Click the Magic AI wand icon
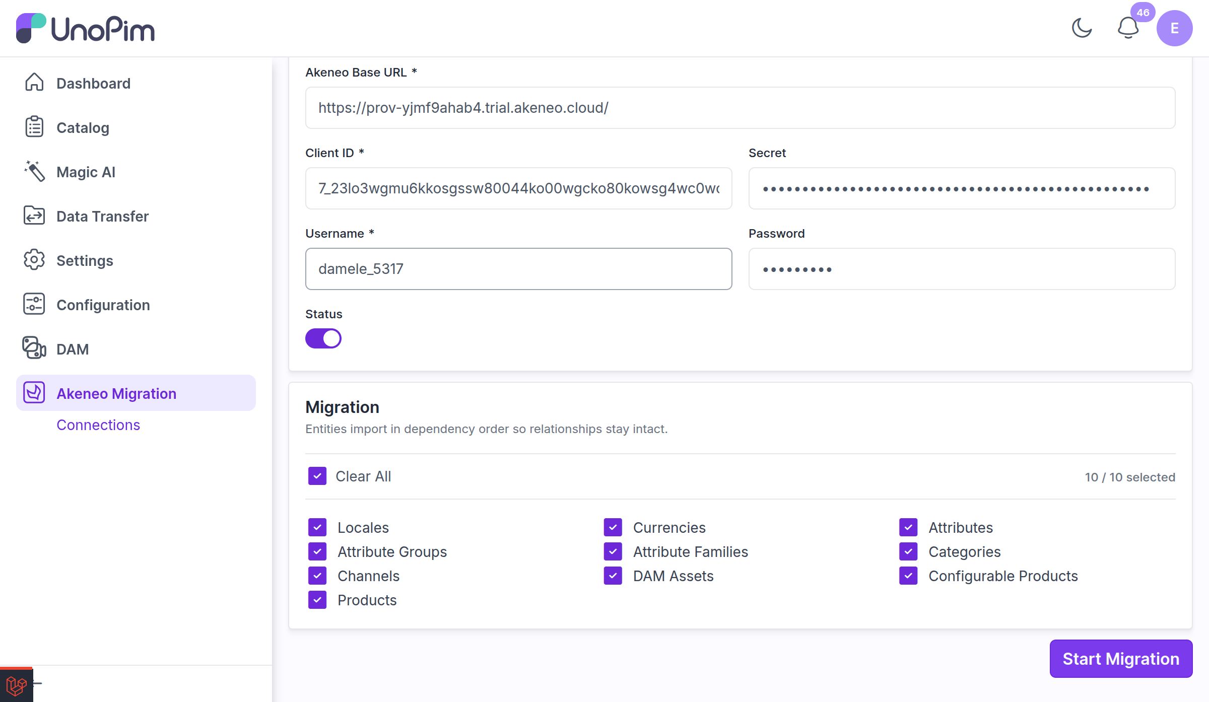Image resolution: width=1209 pixels, height=702 pixels. click(34, 172)
